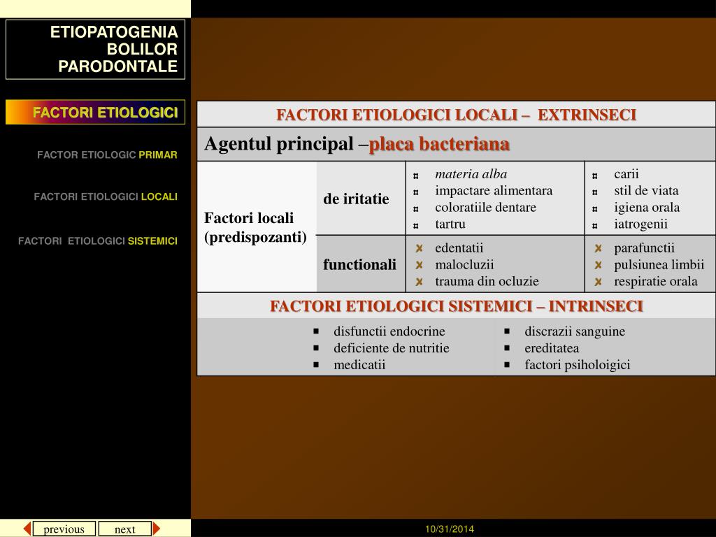716x537 pixels.
Task: Click 'medicatii' list item
Action: click(x=359, y=365)
